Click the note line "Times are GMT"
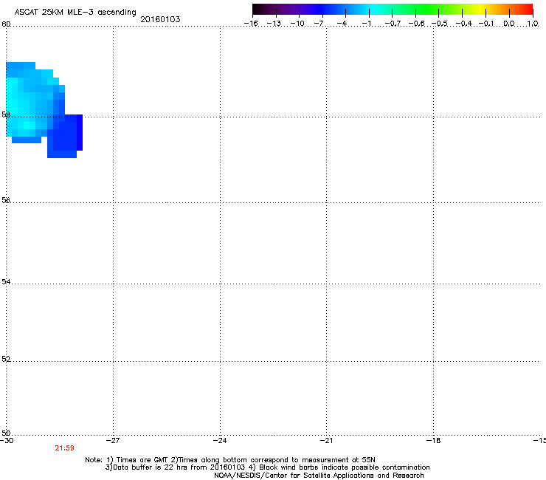The width and height of the screenshot is (546, 480). 142,460
